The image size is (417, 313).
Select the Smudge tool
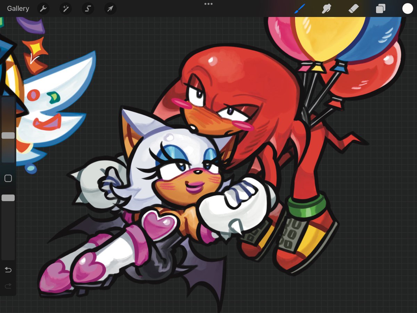click(326, 9)
